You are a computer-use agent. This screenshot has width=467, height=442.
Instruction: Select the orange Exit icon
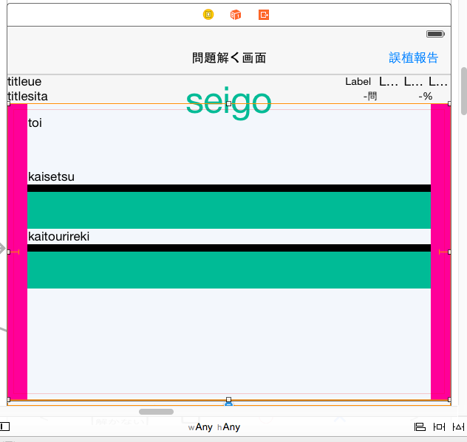pos(264,15)
